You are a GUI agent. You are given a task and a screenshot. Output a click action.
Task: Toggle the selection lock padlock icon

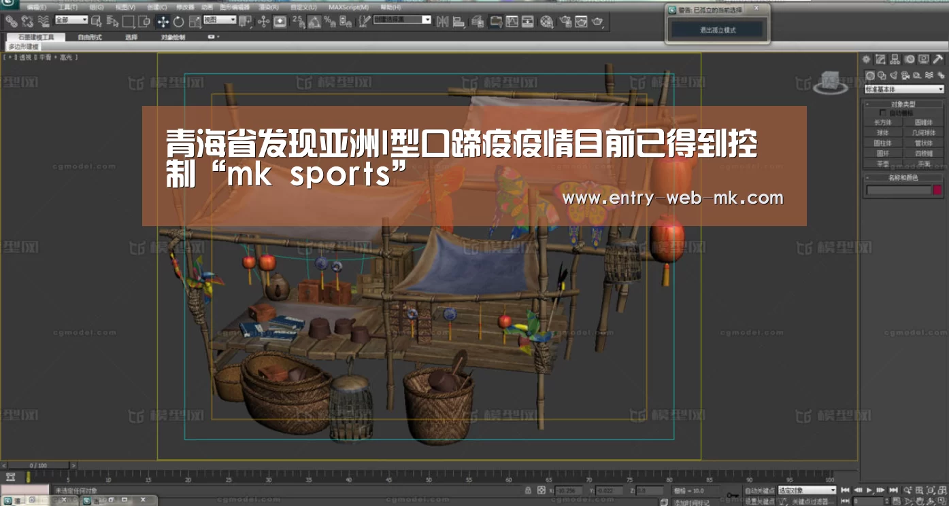click(x=528, y=490)
